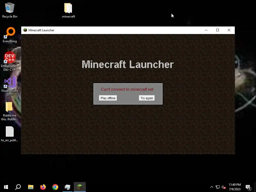This screenshot has height=192, width=256.
Task: Open the Windows Start menu
Action: point(6,187)
